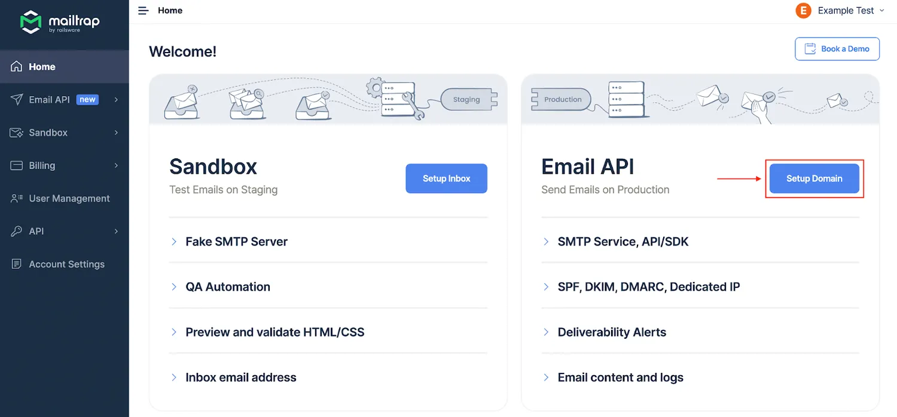
Task: Click the Home breadcrumb title in header
Action: point(170,11)
